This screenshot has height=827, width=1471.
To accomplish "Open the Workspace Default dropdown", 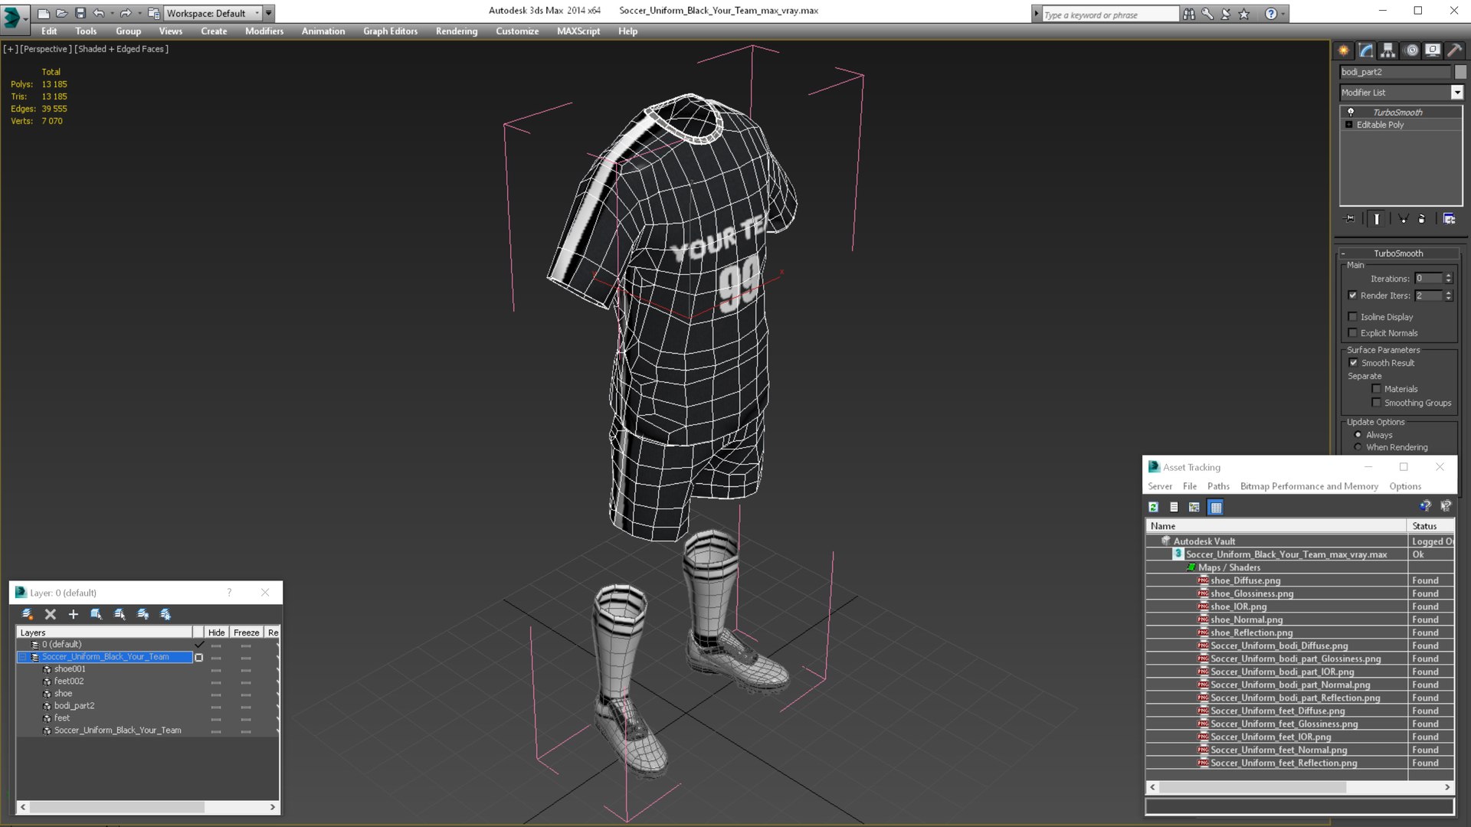I will click(213, 13).
